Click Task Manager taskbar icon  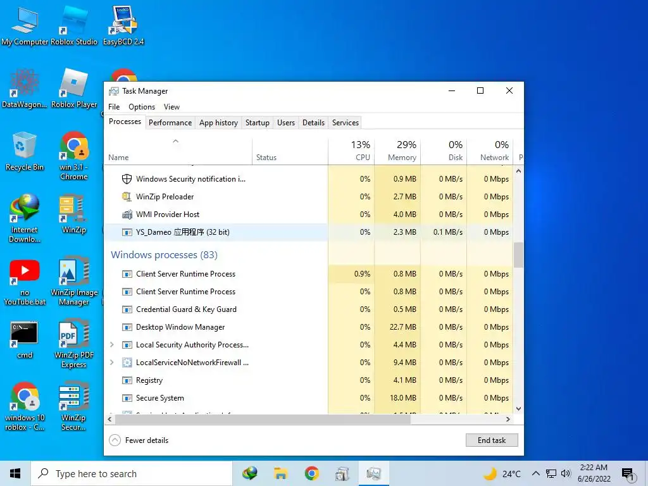(373, 473)
